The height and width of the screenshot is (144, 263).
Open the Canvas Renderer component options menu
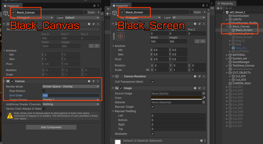[x=204, y=76]
